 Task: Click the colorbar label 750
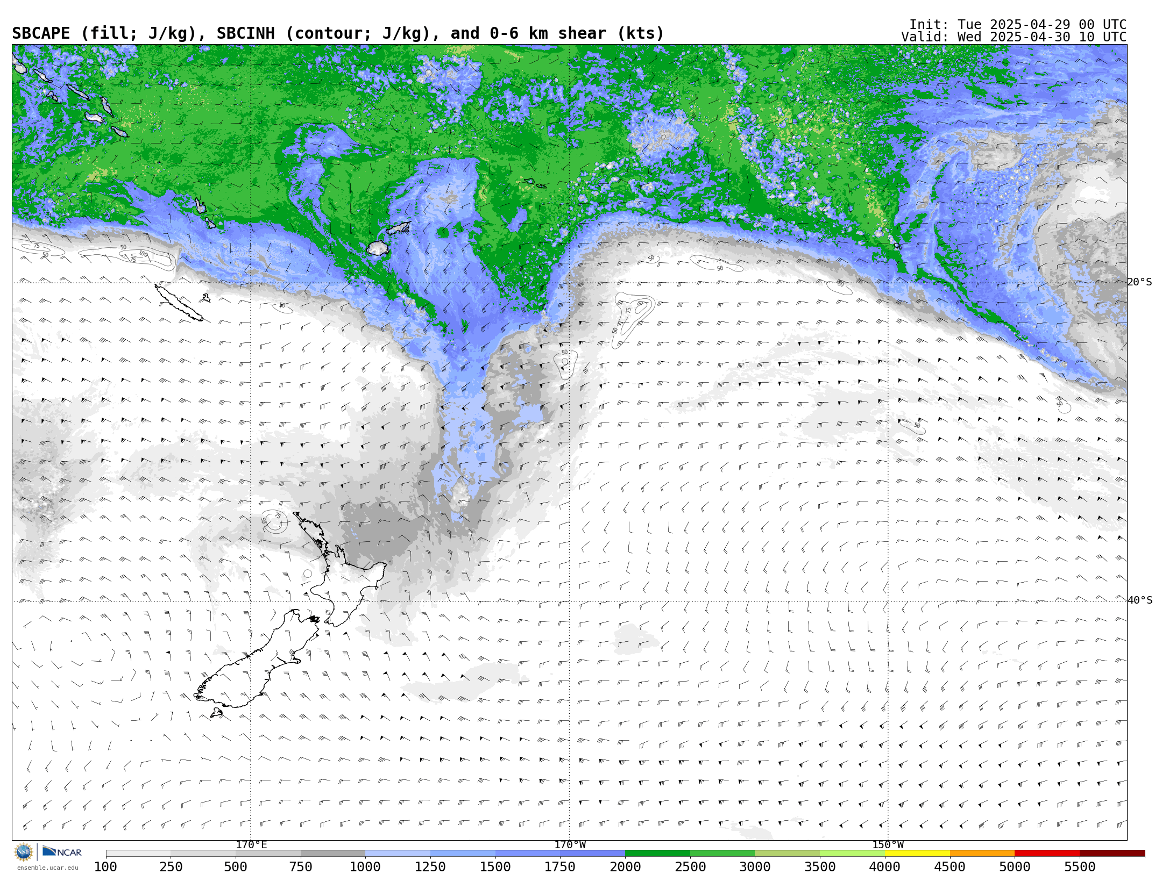301,866
